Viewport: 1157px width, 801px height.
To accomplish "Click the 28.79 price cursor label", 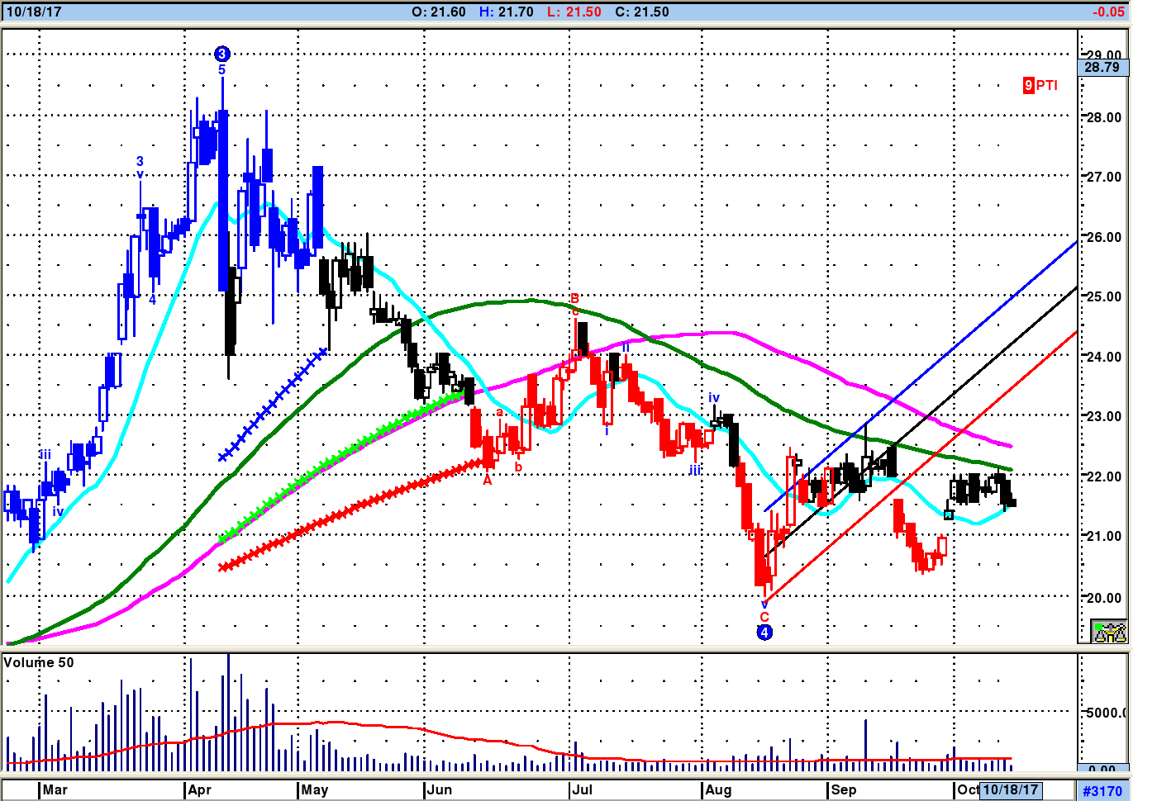I will pos(1102,68).
